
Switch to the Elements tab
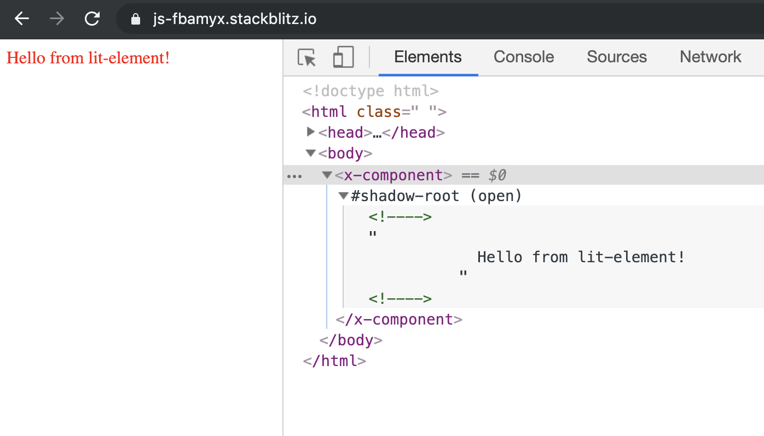[x=428, y=57]
